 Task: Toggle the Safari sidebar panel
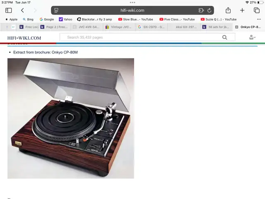click(x=8, y=10)
